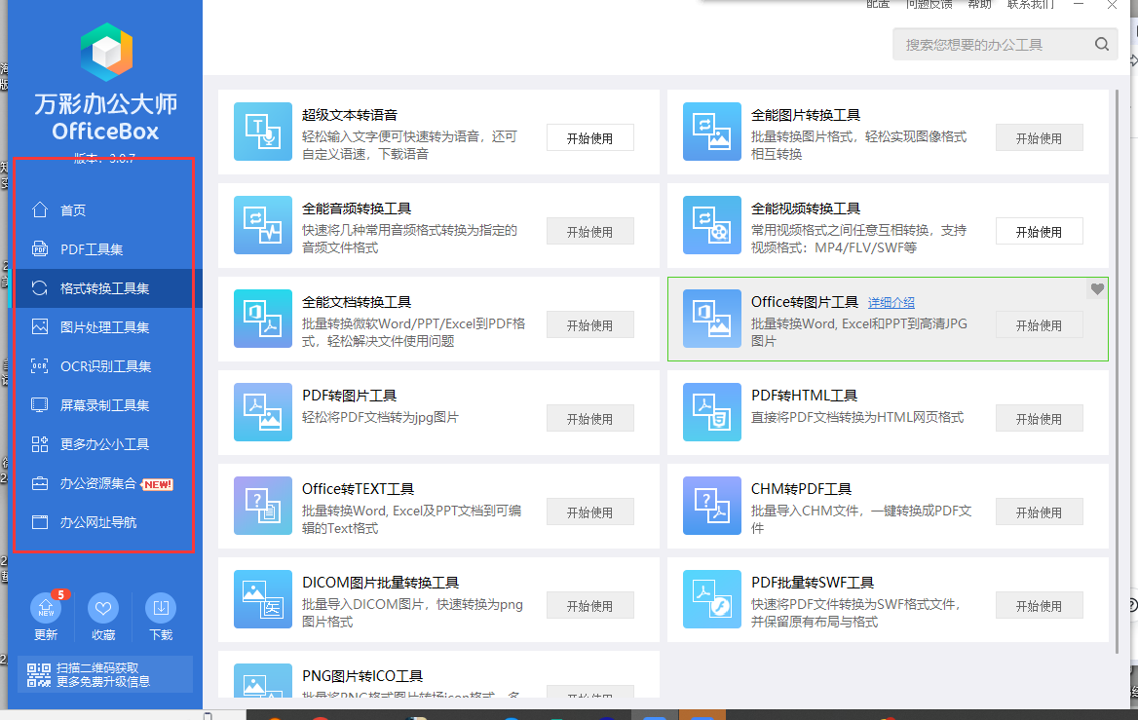Image resolution: width=1138 pixels, height=720 pixels.
Task: Select the PNG图片转ICO工具 title text
Action: coord(362,676)
